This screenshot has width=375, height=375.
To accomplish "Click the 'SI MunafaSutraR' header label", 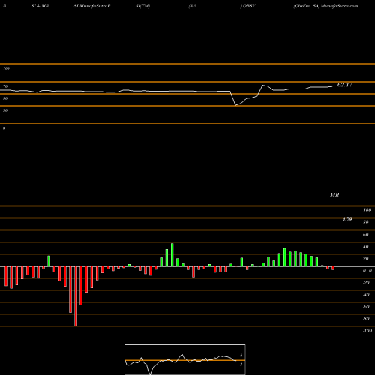I will [92, 6].
